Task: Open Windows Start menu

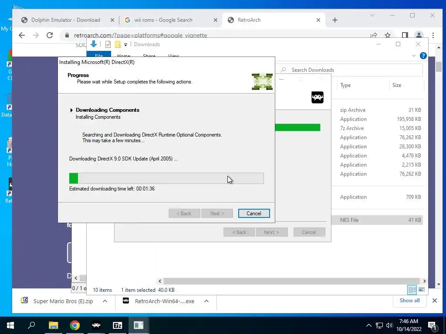Action: pyautogui.click(x=10, y=325)
